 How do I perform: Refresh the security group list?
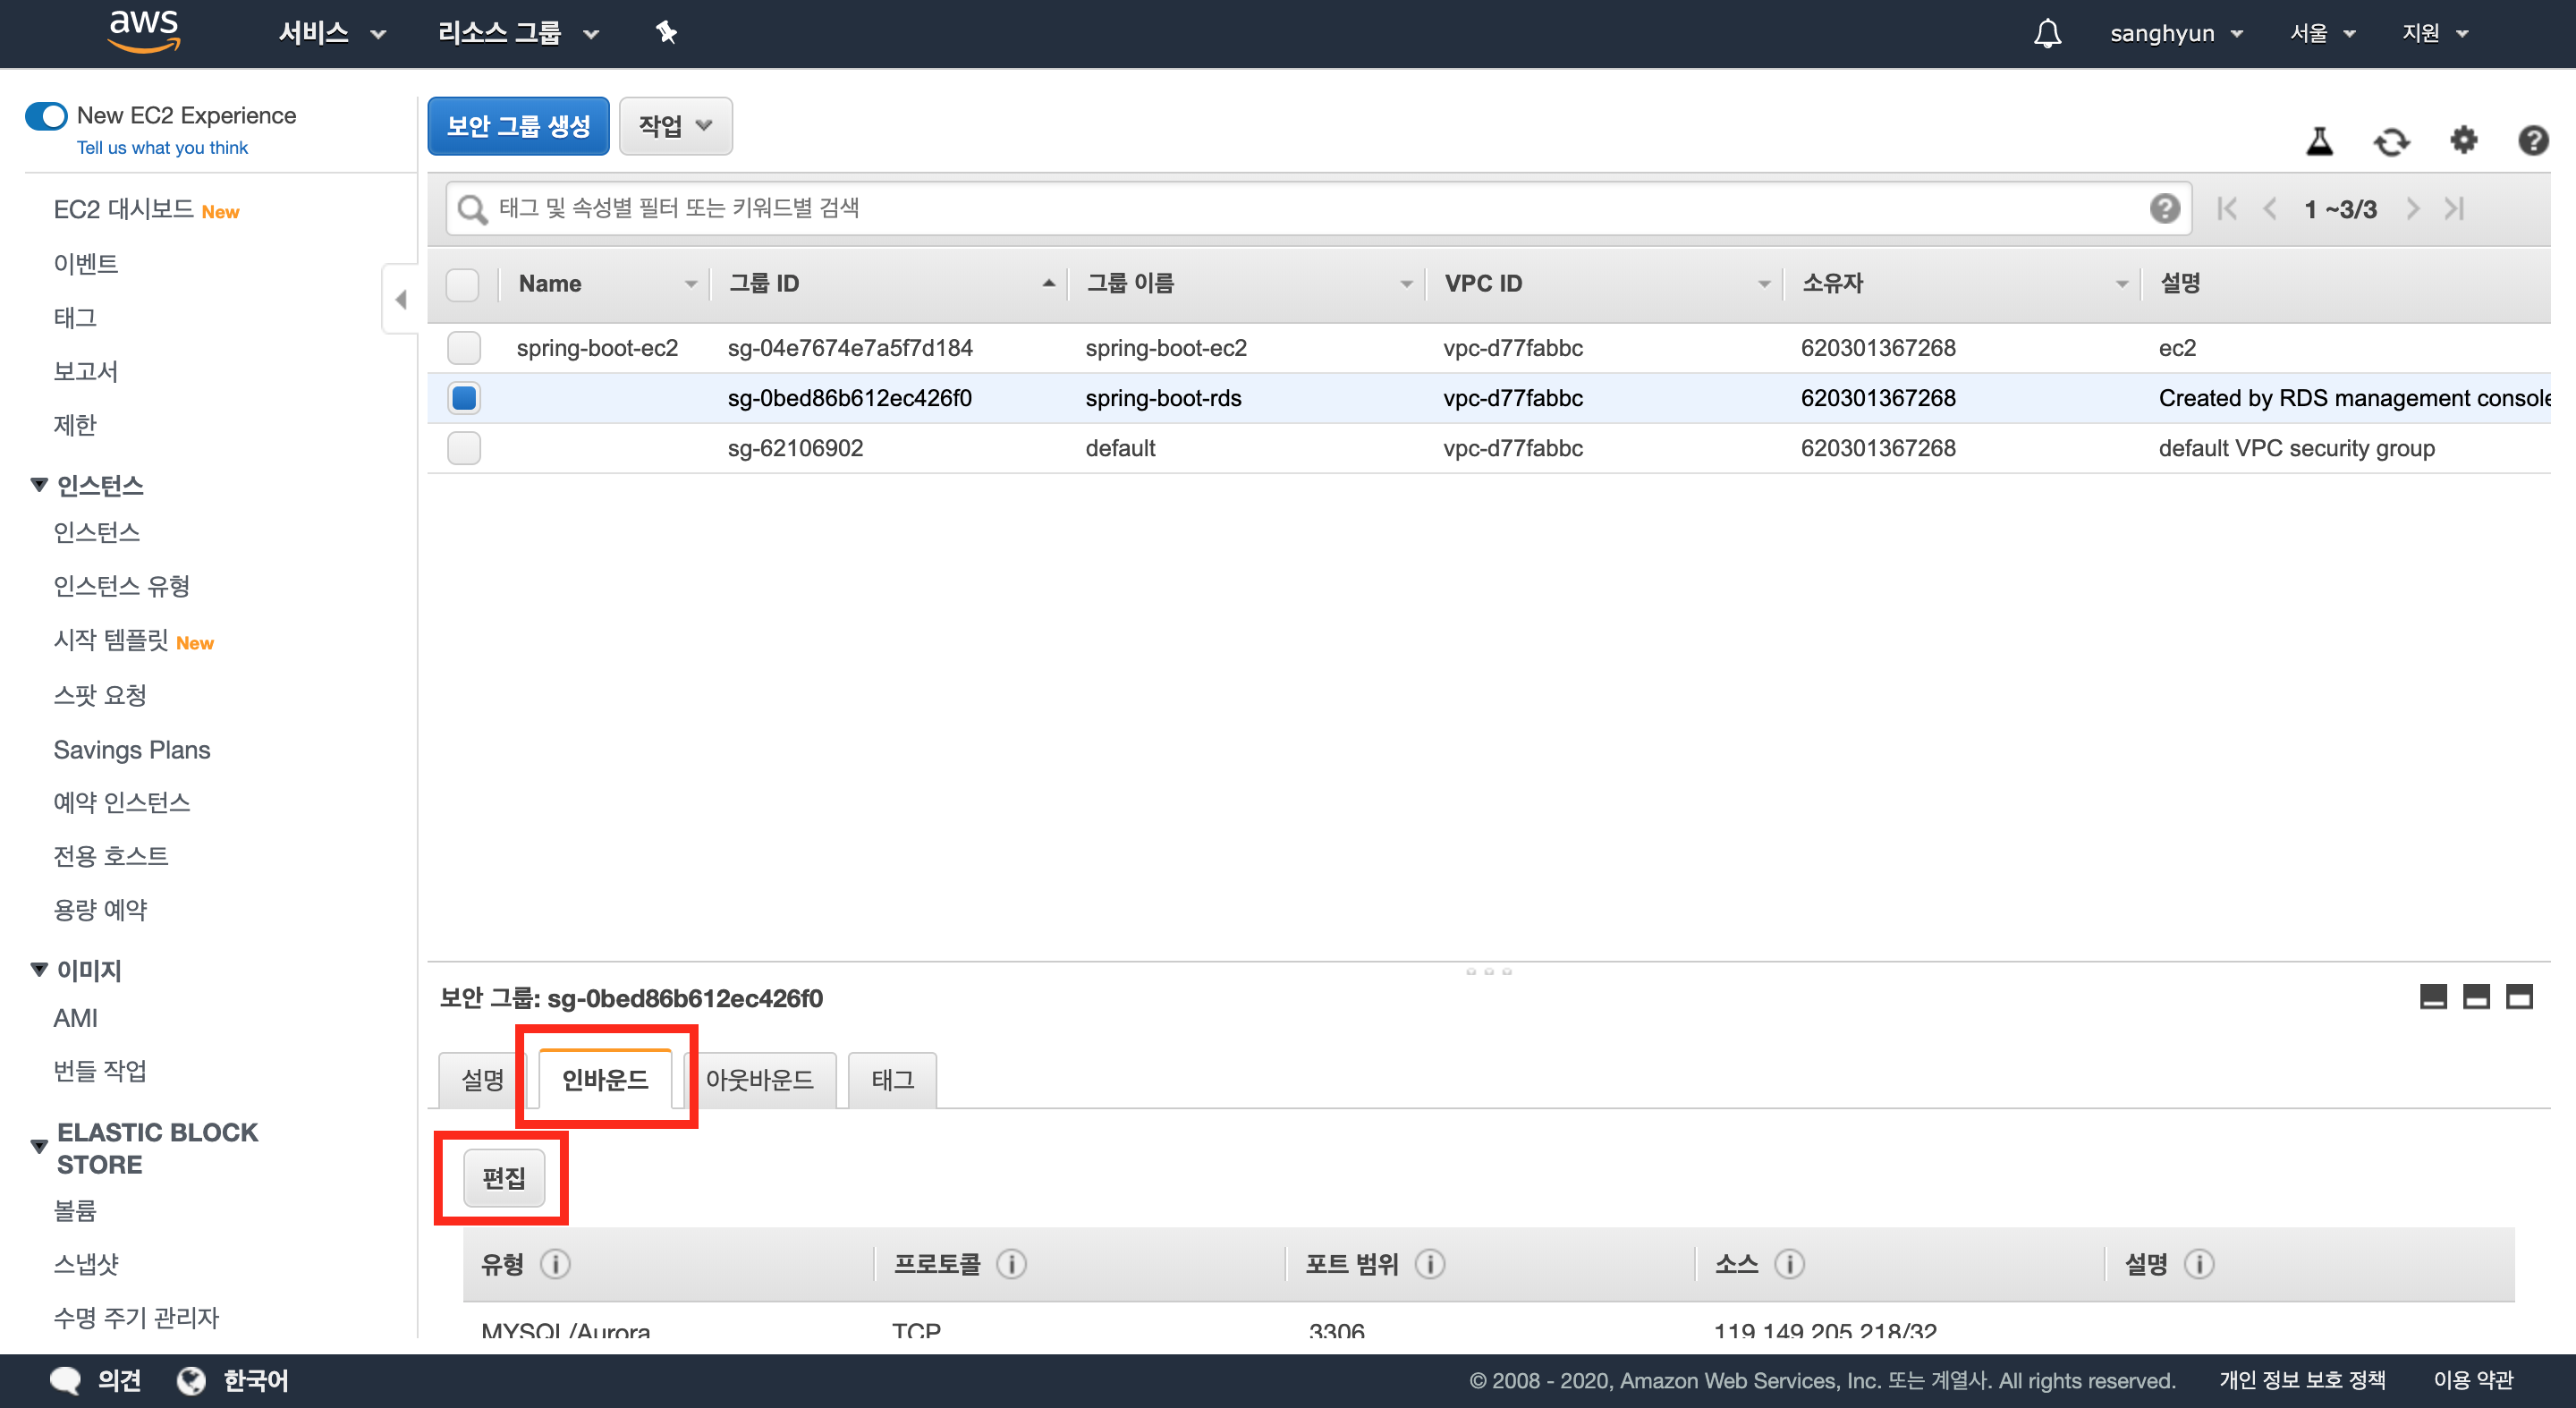[x=2391, y=141]
